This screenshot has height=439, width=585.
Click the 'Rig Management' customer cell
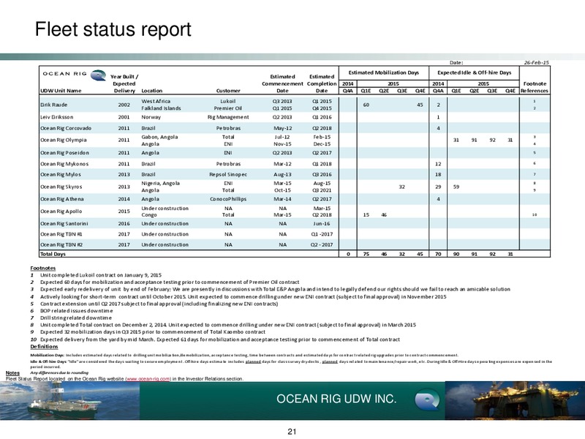coord(228,117)
